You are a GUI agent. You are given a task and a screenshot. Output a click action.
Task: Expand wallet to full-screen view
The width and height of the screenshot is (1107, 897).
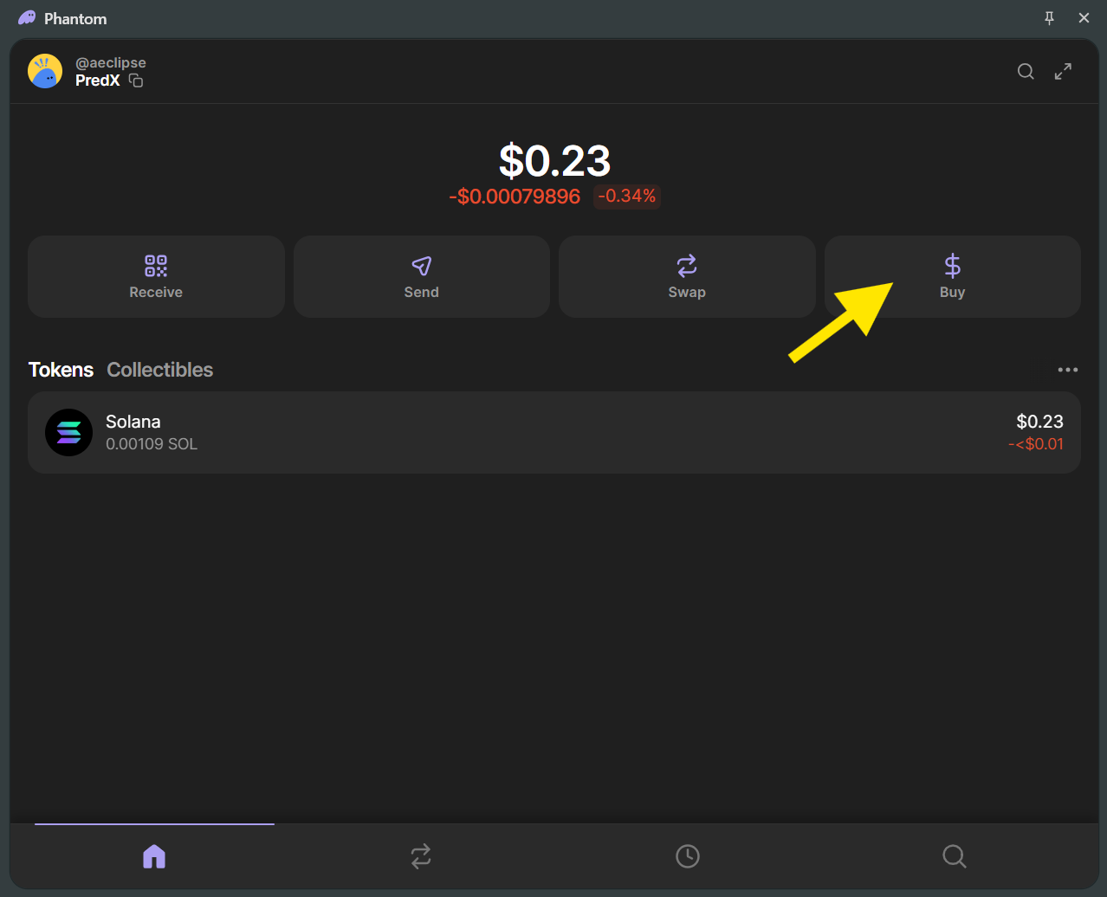pos(1063,72)
